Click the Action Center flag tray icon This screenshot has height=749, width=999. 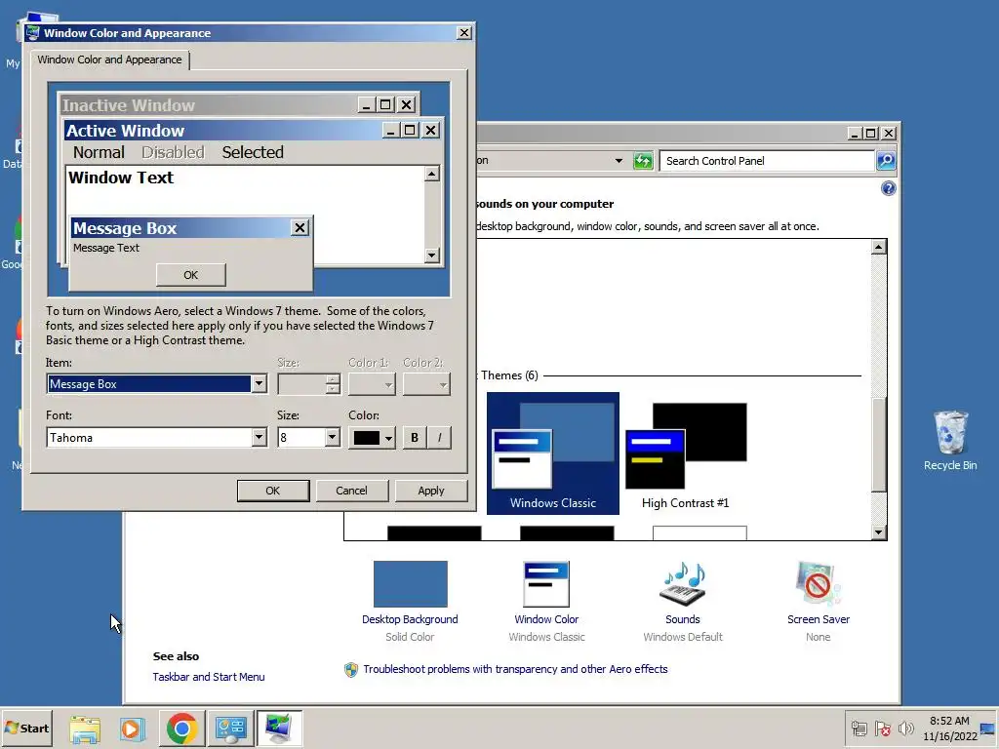point(883,728)
